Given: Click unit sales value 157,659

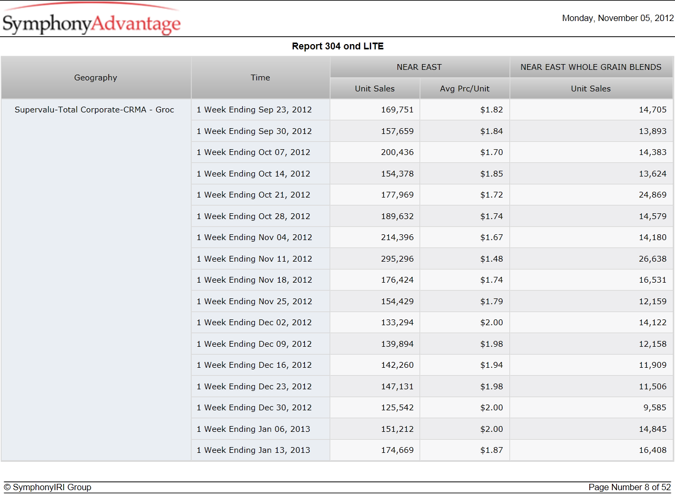Looking at the screenshot, I should [x=397, y=131].
